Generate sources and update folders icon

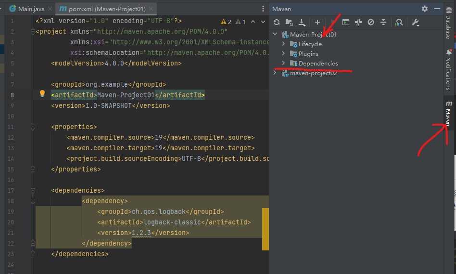pyautogui.click(x=289, y=22)
